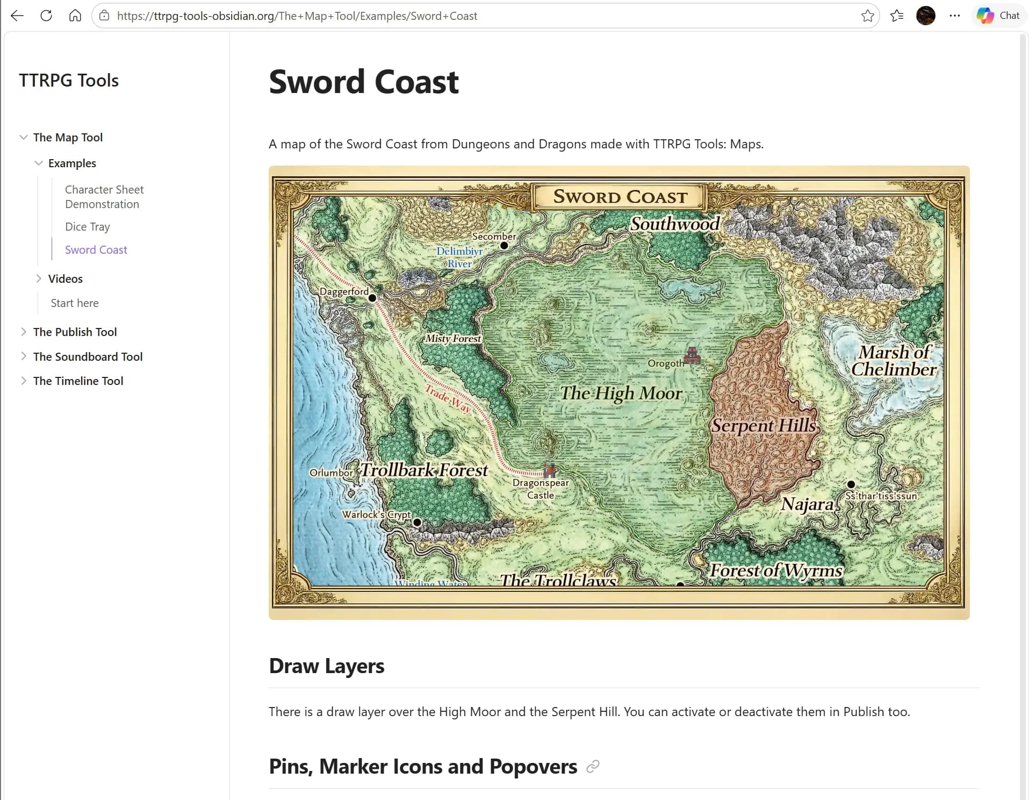The width and height of the screenshot is (1029, 800).
Task: Select The Soundboard Tool tree item
Action: [x=88, y=357]
